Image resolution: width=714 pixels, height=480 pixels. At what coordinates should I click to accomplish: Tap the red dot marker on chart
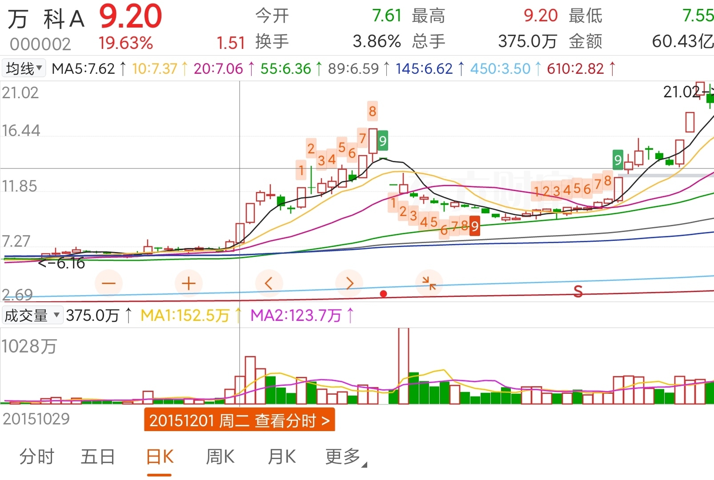click(x=384, y=294)
